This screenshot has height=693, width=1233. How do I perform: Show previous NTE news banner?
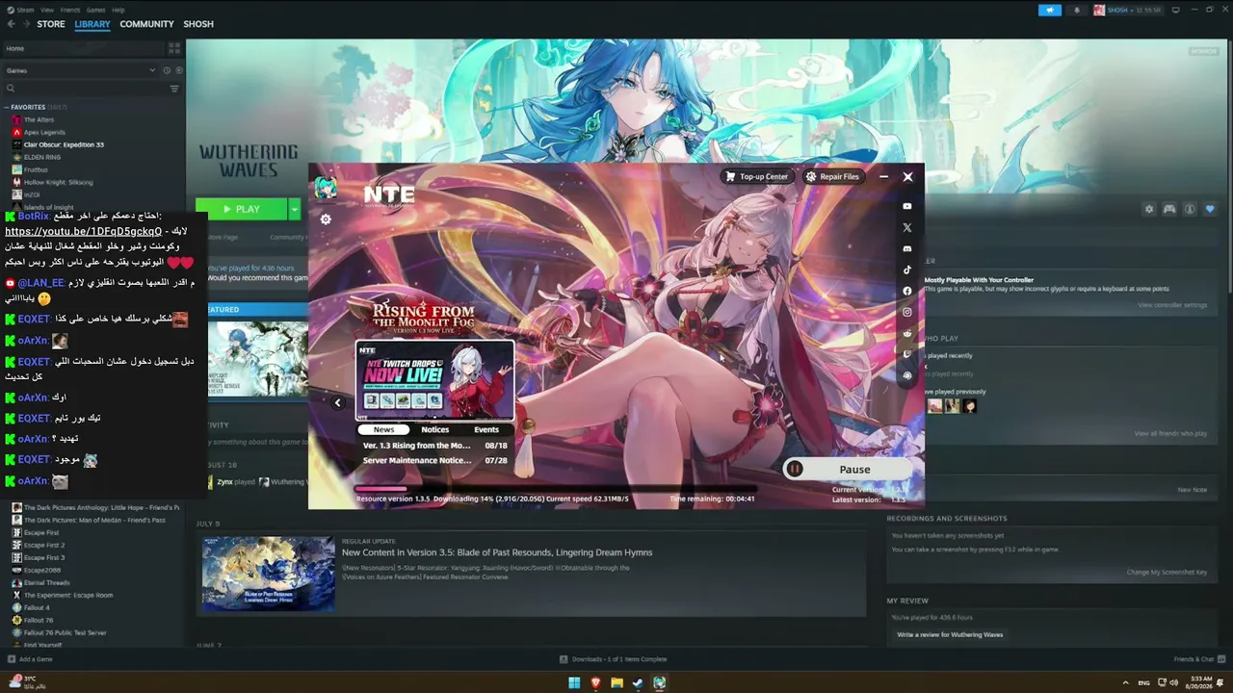pyautogui.click(x=337, y=402)
